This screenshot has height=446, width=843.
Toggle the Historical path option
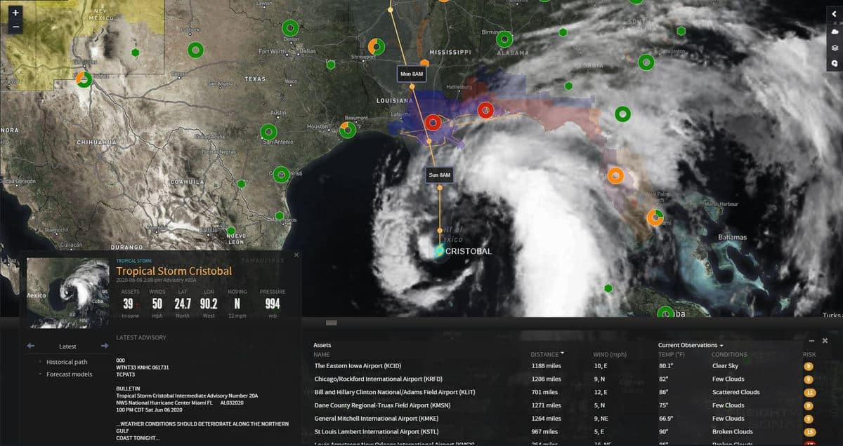[x=67, y=362]
